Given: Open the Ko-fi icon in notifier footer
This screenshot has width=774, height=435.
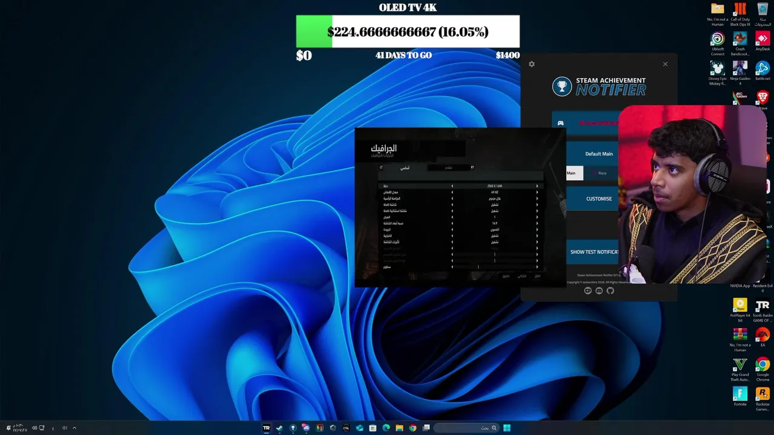Looking at the screenshot, I should [x=588, y=291].
